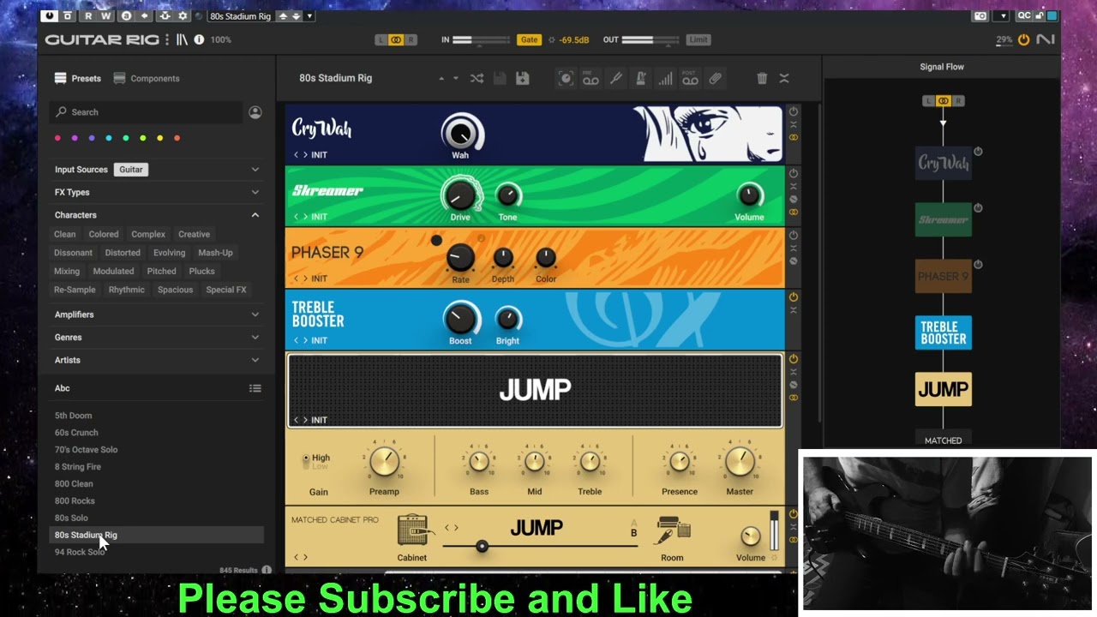Viewport: 1097px width, 617px height.
Task: Collapse the Characters section
Action: pyautogui.click(x=255, y=215)
